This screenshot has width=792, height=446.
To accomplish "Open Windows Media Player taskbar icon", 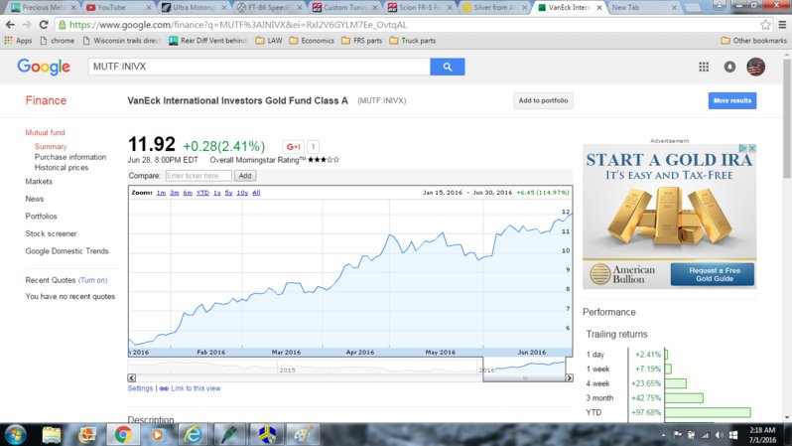I will (158, 435).
